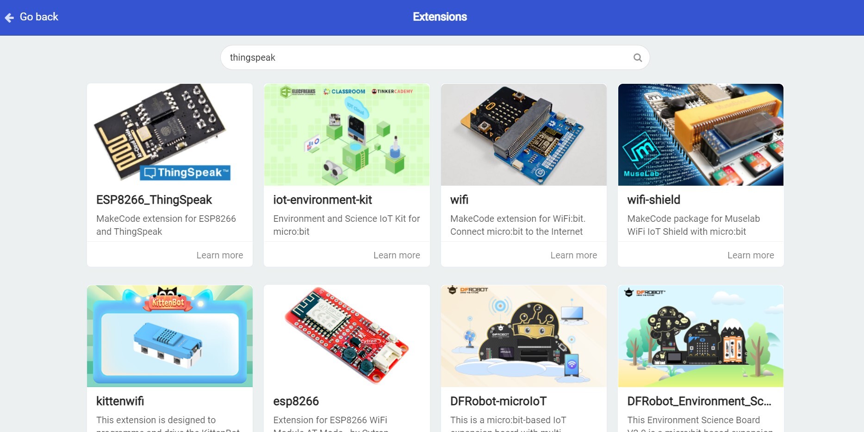
Task: Click 'Environment and Science IoT Kit' description
Action: pos(347,225)
